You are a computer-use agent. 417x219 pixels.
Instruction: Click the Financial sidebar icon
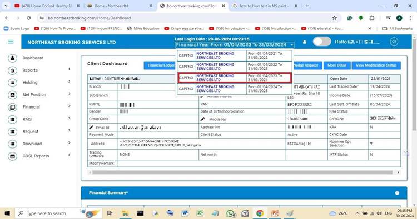12,107
